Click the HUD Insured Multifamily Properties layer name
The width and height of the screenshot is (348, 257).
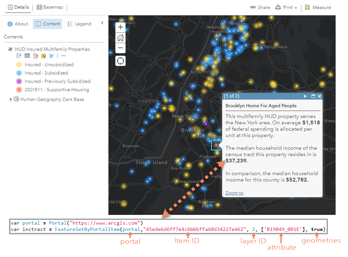(x=53, y=49)
